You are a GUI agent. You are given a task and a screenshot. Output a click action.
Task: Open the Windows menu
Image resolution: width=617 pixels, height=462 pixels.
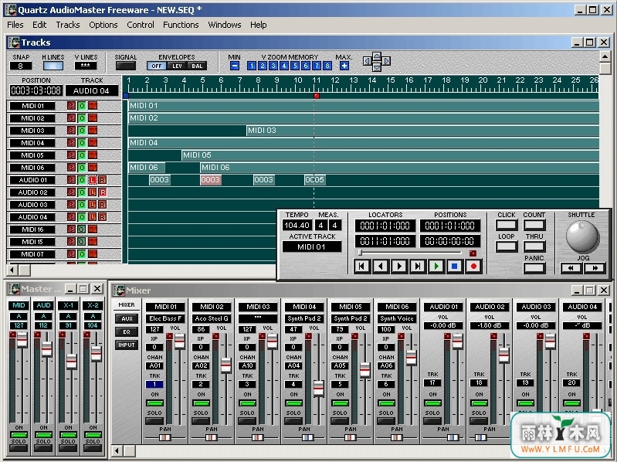(x=224, y=25)
